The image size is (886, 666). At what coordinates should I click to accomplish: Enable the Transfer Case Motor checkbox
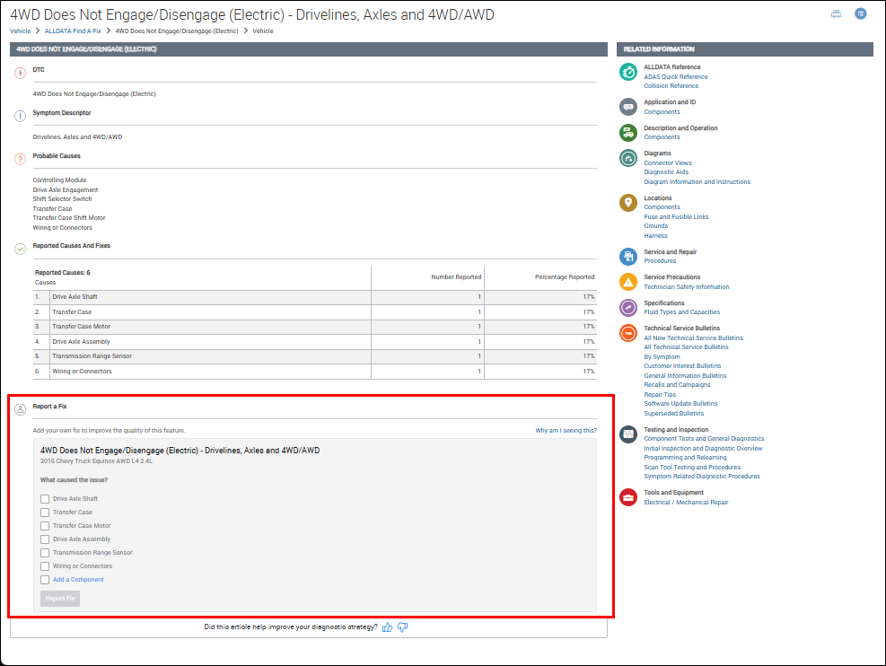(45, 526)
